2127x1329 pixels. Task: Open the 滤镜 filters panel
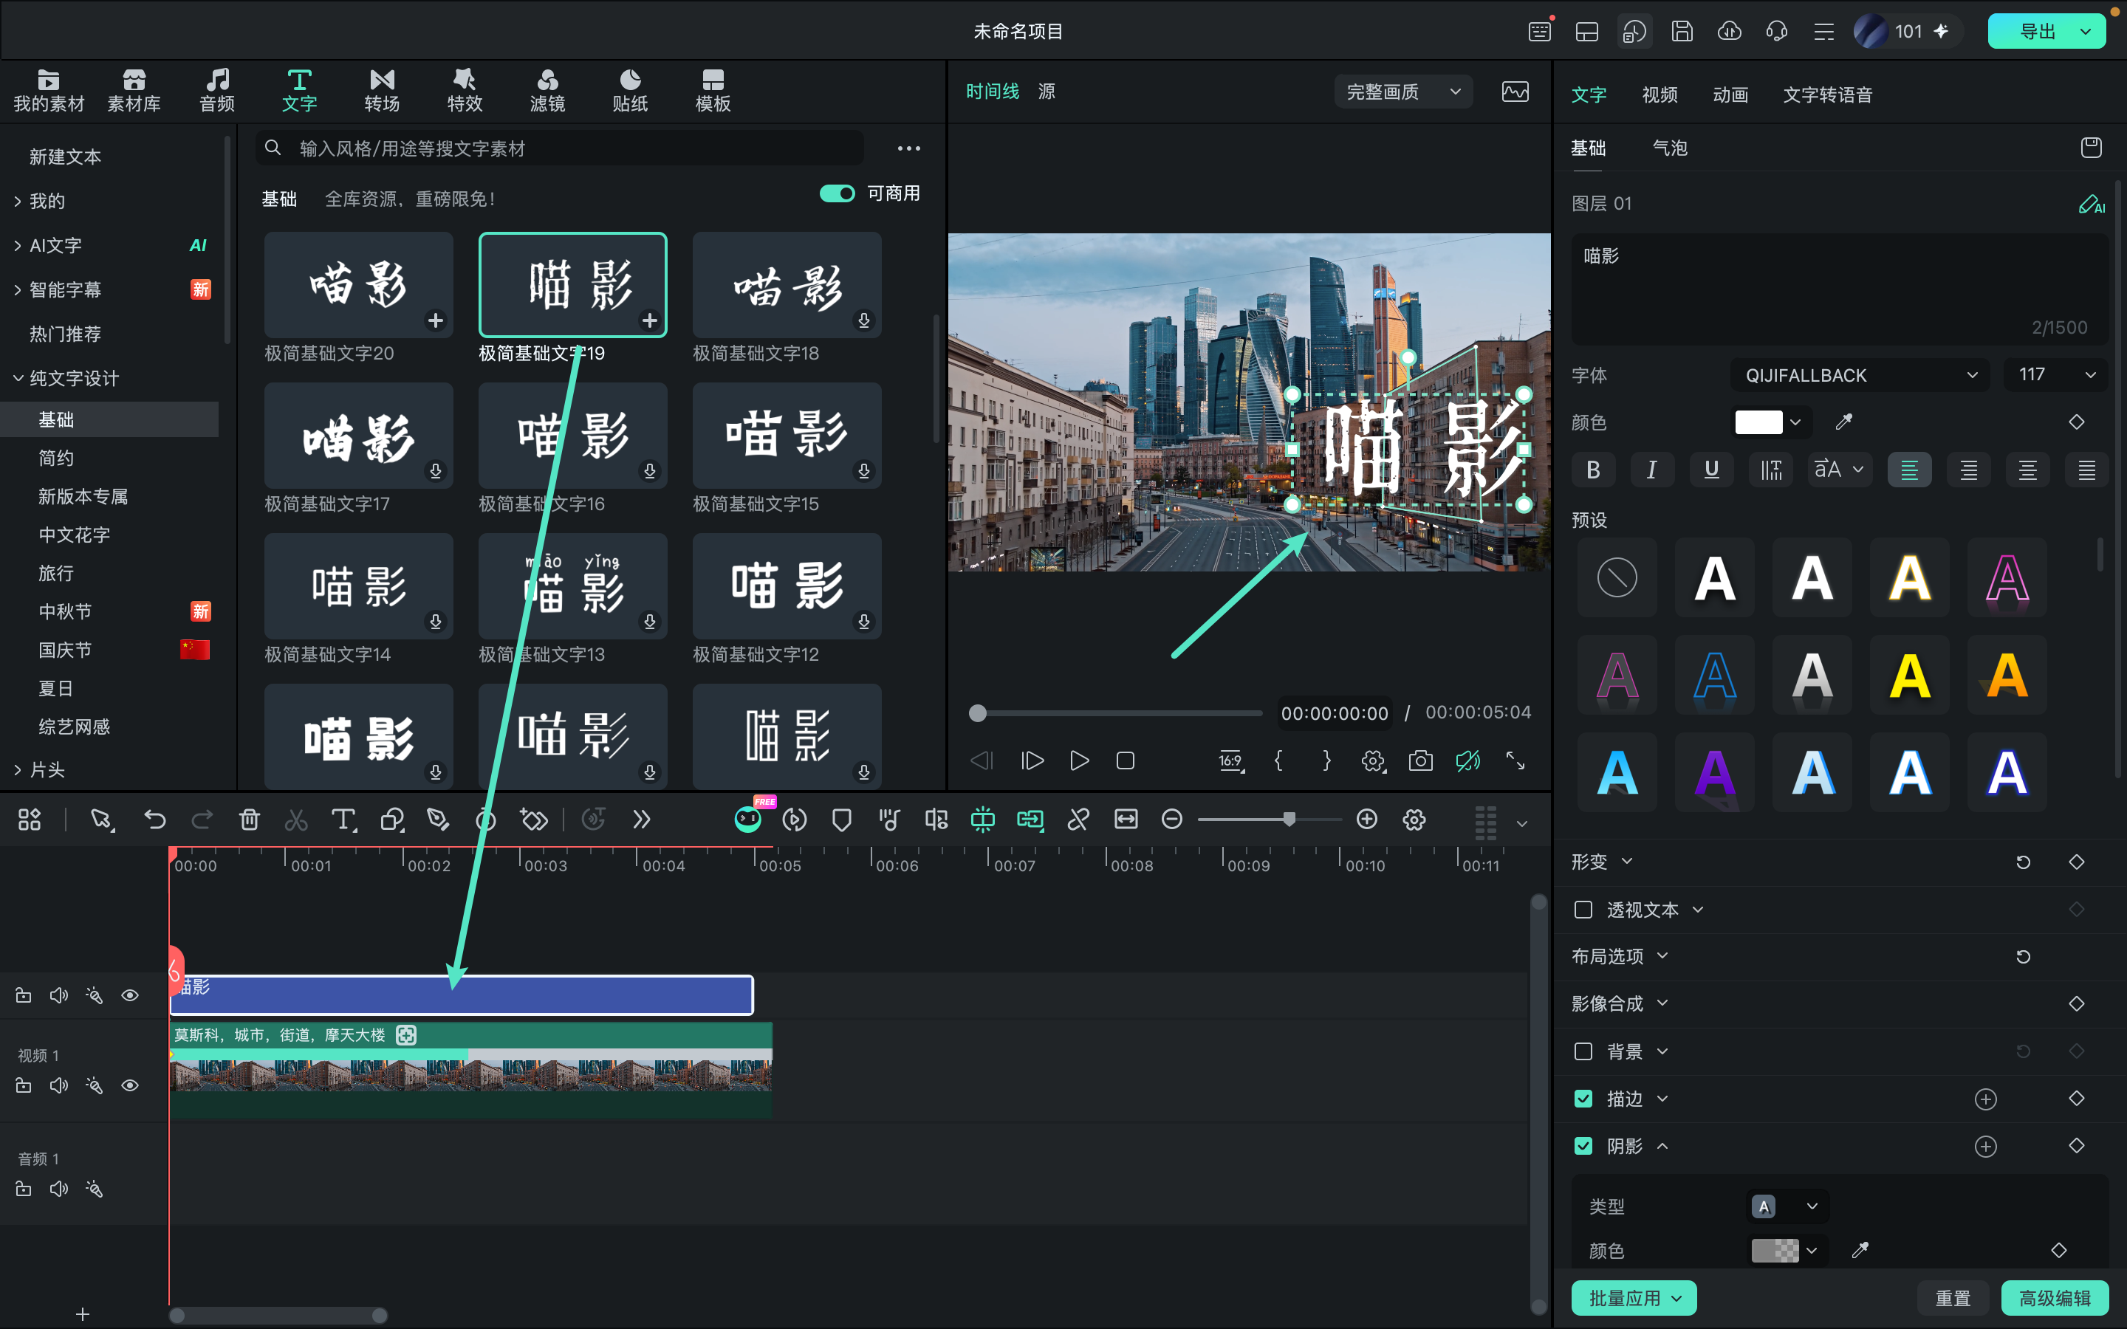(547, 91)
